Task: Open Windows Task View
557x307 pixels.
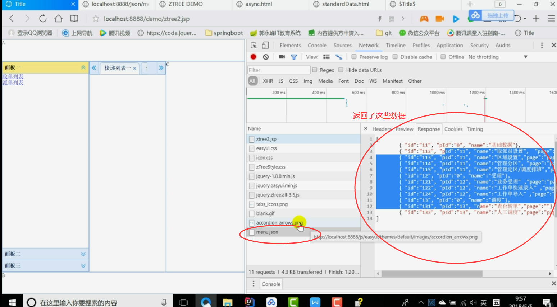Action: coord(183,302)
